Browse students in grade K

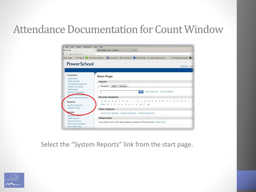tap(108, 104)
